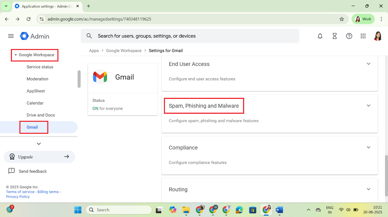The height and width of the screenshot is (217, 388).
Task: Open Routing heading
Action: click(x=178, y=189)
